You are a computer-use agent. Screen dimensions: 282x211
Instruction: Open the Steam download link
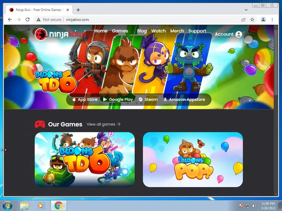148,99
